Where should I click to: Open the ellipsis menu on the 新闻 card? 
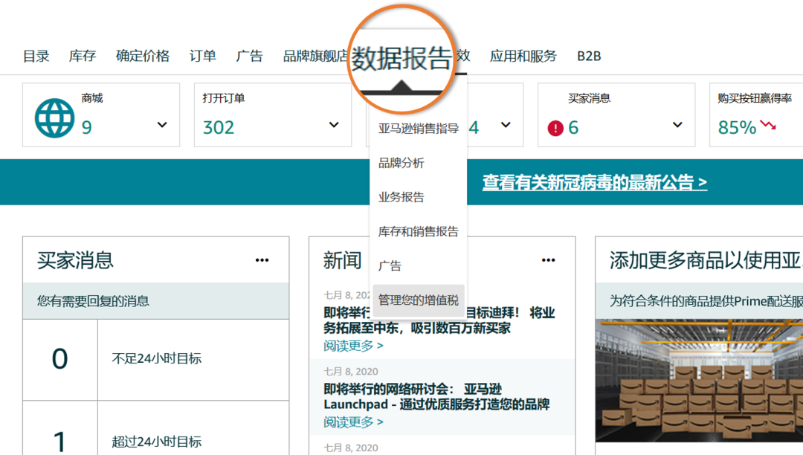(x=548, y=259)
